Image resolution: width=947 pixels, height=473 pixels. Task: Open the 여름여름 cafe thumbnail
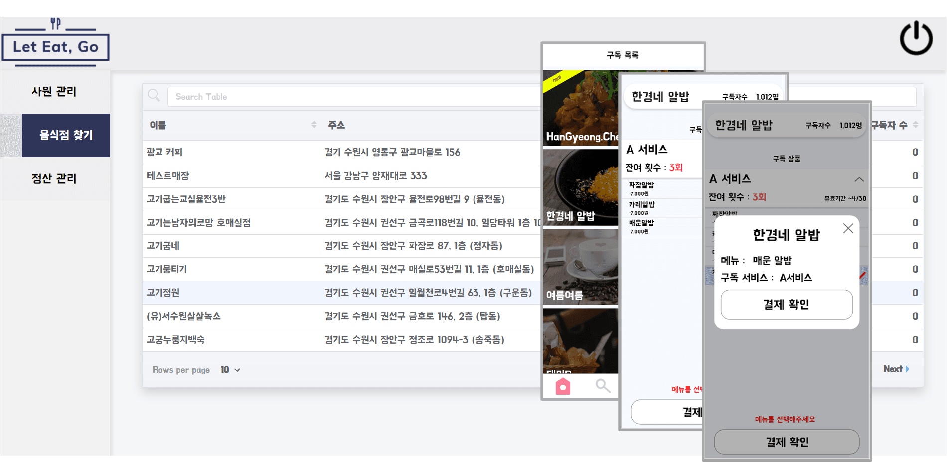(580, 266)
